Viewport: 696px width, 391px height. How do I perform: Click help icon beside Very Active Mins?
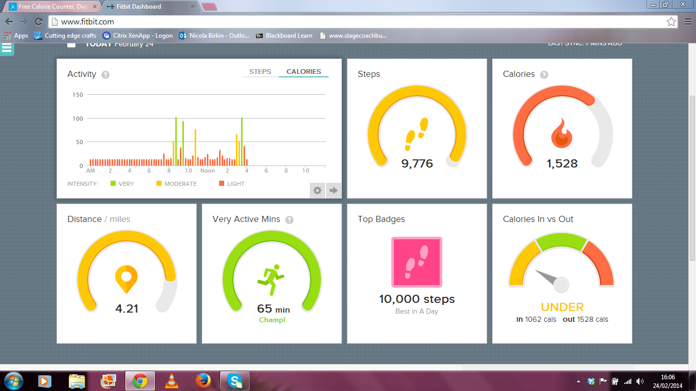click(x=289, y=220)
